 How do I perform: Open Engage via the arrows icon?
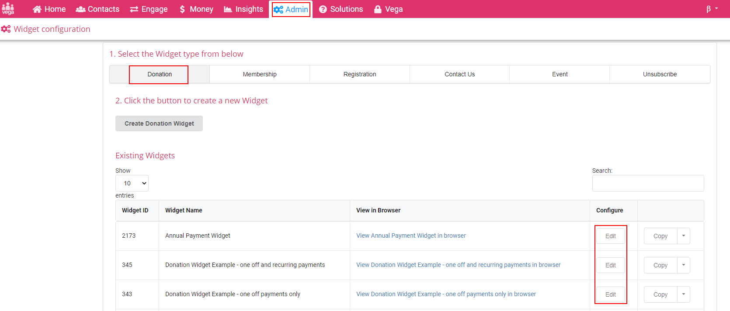[x=134, y=9]
